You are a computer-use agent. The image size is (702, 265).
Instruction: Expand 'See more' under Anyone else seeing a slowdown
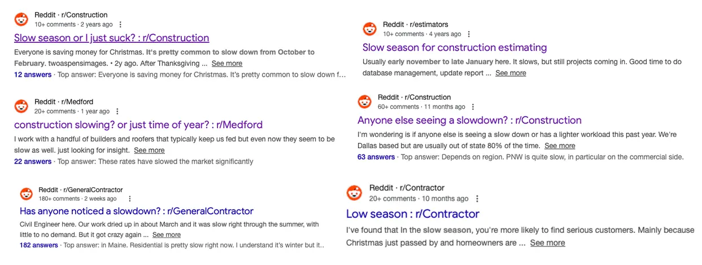point(560,146)
